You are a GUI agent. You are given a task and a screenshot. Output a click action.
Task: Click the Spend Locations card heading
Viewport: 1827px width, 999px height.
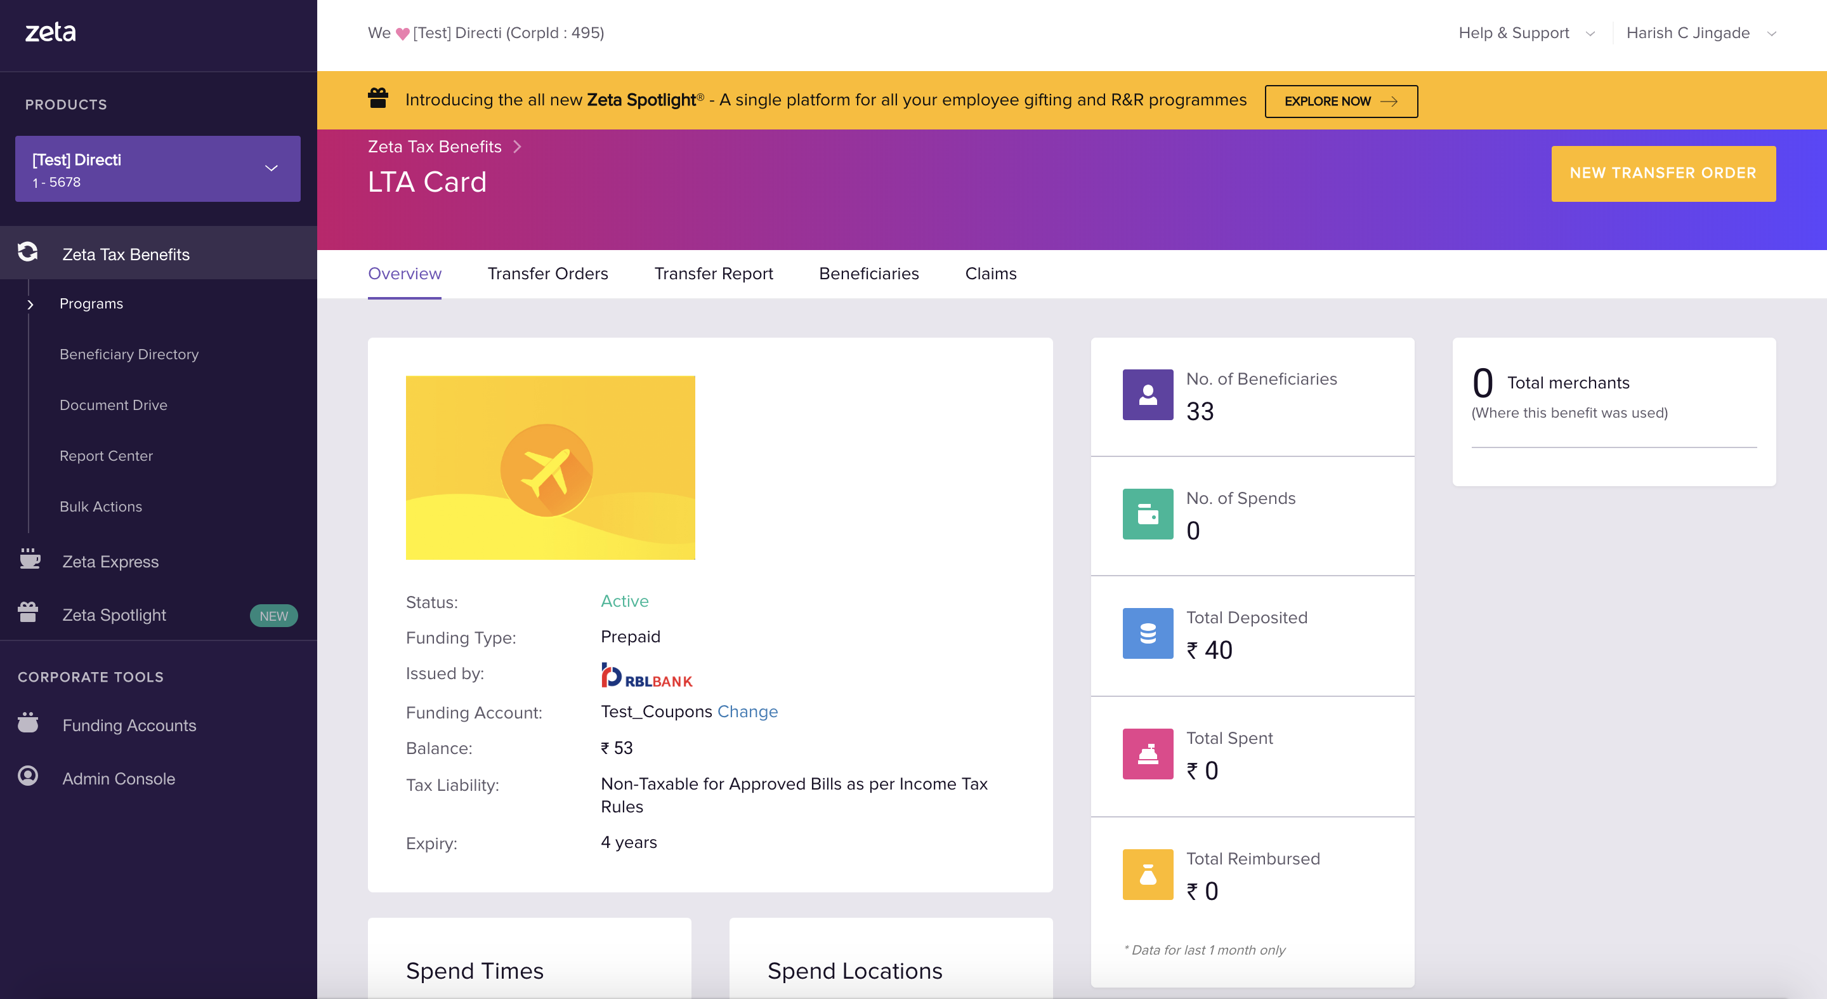(x=855, y=970)
